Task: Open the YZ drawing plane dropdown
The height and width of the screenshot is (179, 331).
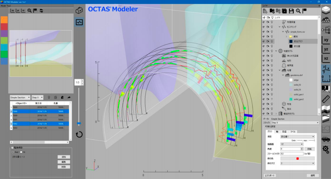Action: [x=291, y=144]
